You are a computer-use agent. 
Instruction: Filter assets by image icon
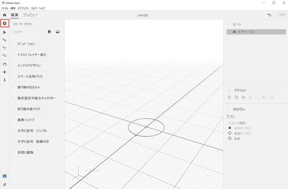click(58, 32)
